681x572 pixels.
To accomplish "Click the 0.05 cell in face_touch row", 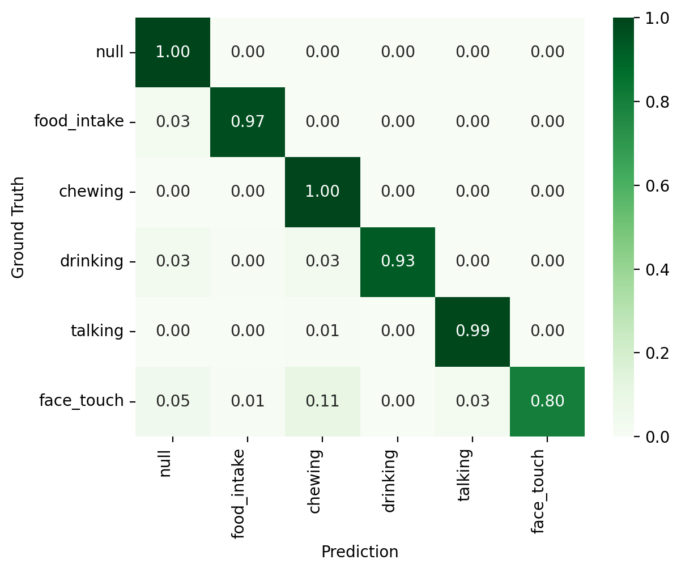I will coord(173,401).
